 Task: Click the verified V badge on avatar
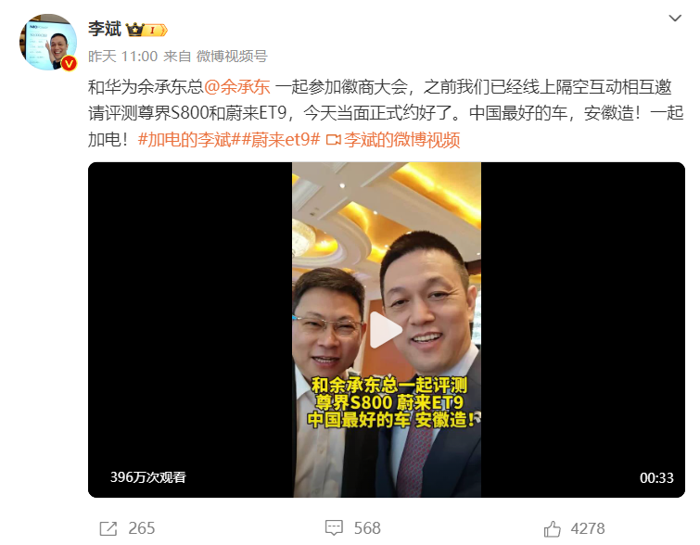pos(69,64)
